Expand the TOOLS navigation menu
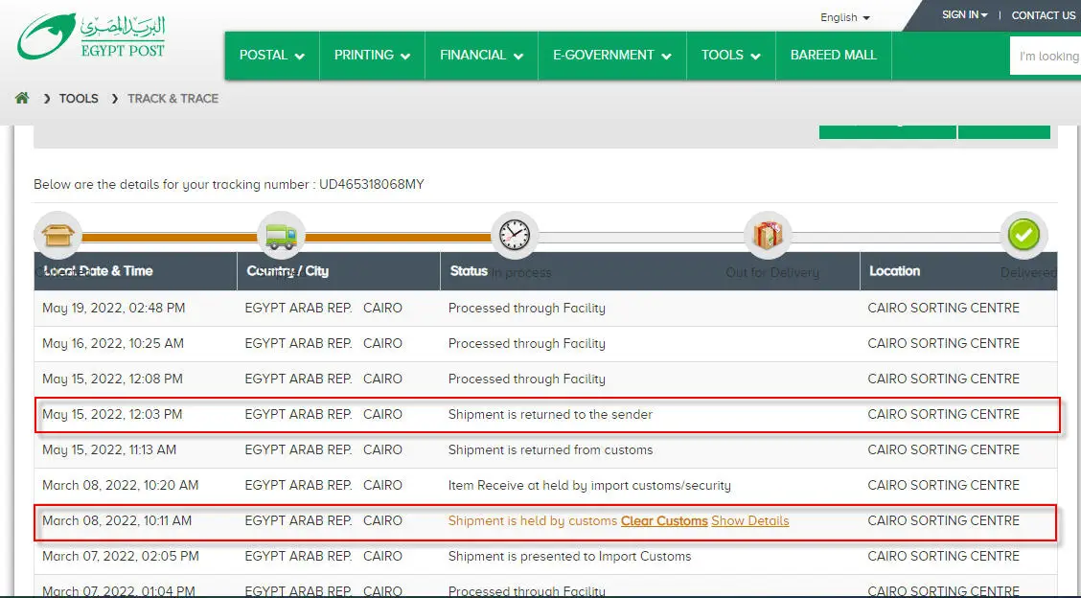Screen dimensions: 1081x598 [x=731, y=56]
